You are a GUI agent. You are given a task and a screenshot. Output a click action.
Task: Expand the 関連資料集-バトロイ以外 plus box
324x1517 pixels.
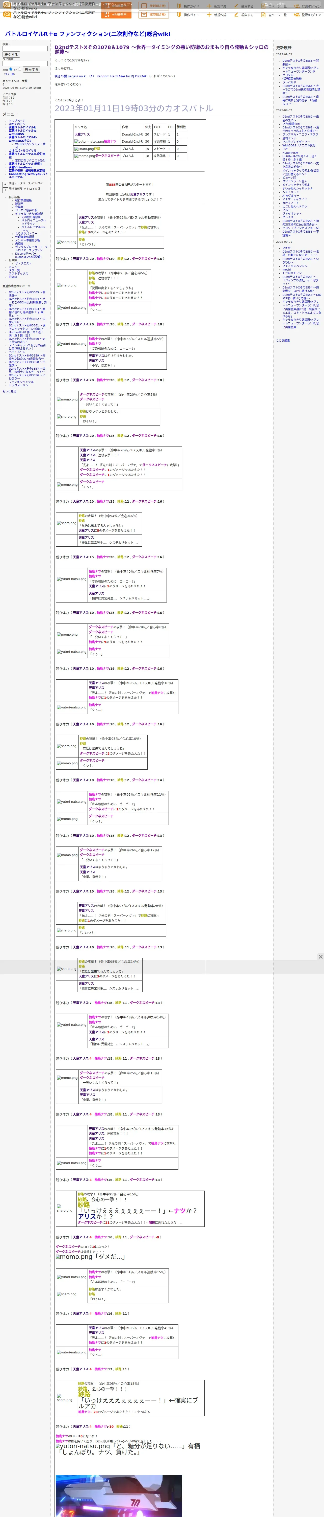[5, 190]
